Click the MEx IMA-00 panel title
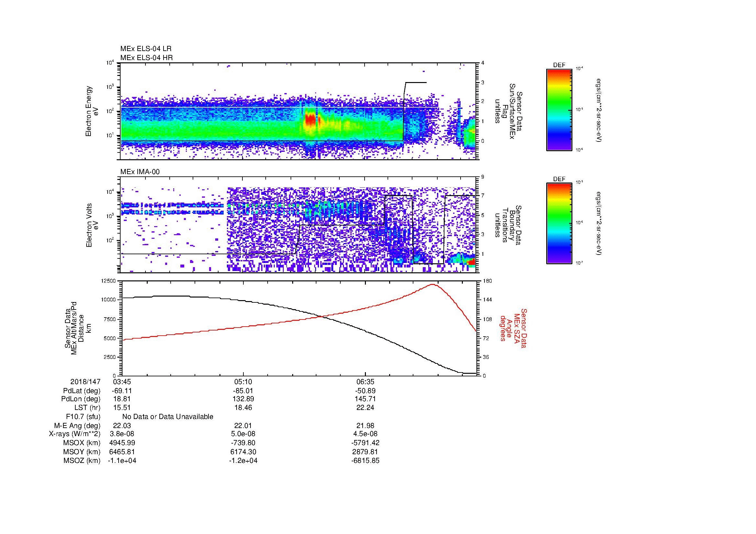756x534 pixels. (140, 172)
